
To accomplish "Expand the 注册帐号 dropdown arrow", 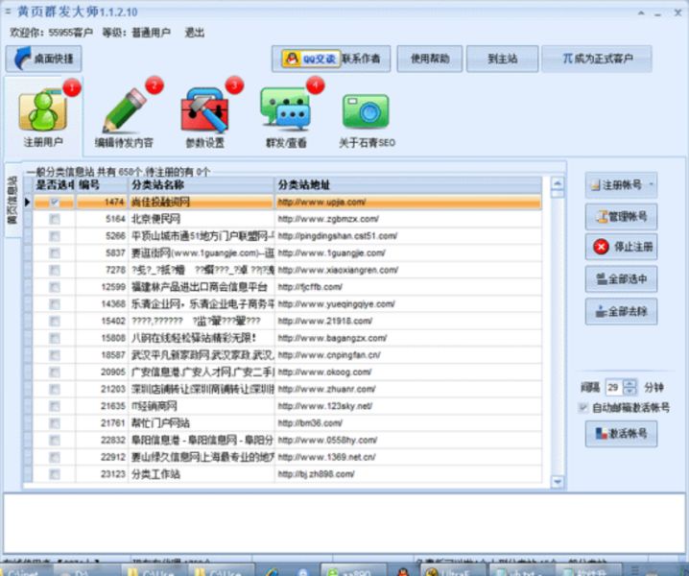I will click(x=653, y=184).
